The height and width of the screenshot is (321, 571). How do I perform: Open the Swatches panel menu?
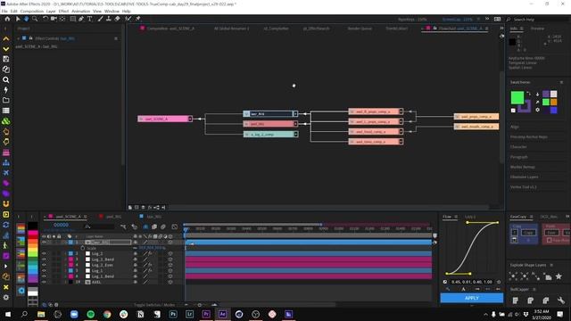(x=561, y=83)
